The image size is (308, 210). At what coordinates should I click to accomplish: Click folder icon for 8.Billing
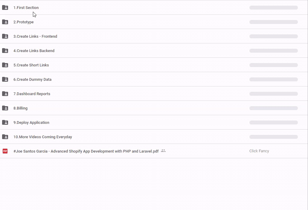point(5,108)
